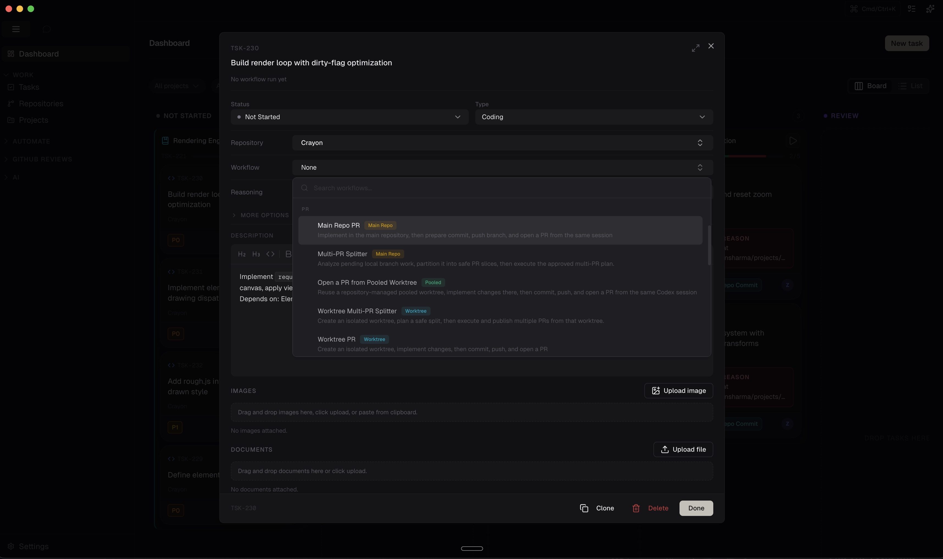Clone the task TSK-230
This screenshot has height=559, width=943.
click(x=597, y=508)
